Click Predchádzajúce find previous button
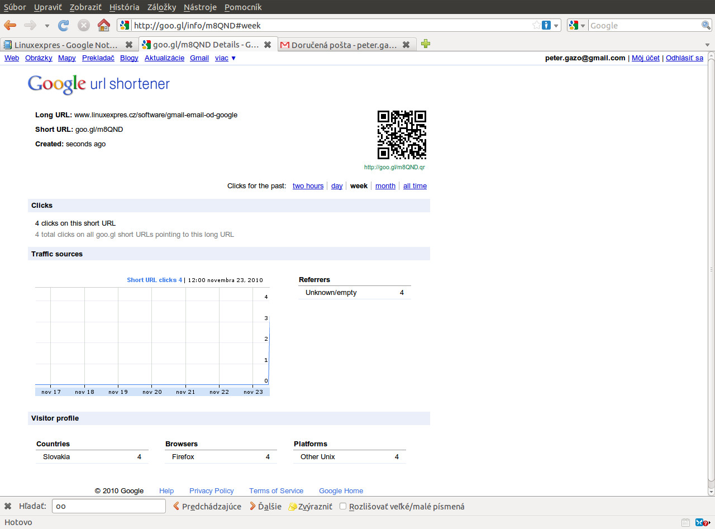This screenshot has height=529, width=715. [x=207, y=507]
